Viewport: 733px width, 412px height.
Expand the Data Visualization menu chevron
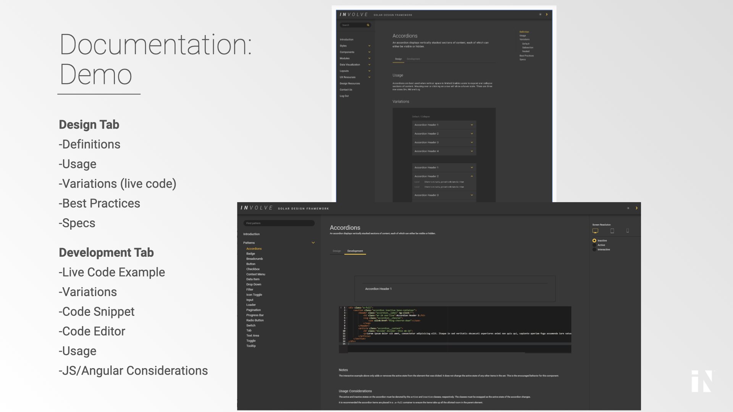(x=369, y=64)
